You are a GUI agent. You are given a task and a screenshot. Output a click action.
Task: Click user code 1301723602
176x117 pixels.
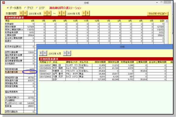coord(46,76)
